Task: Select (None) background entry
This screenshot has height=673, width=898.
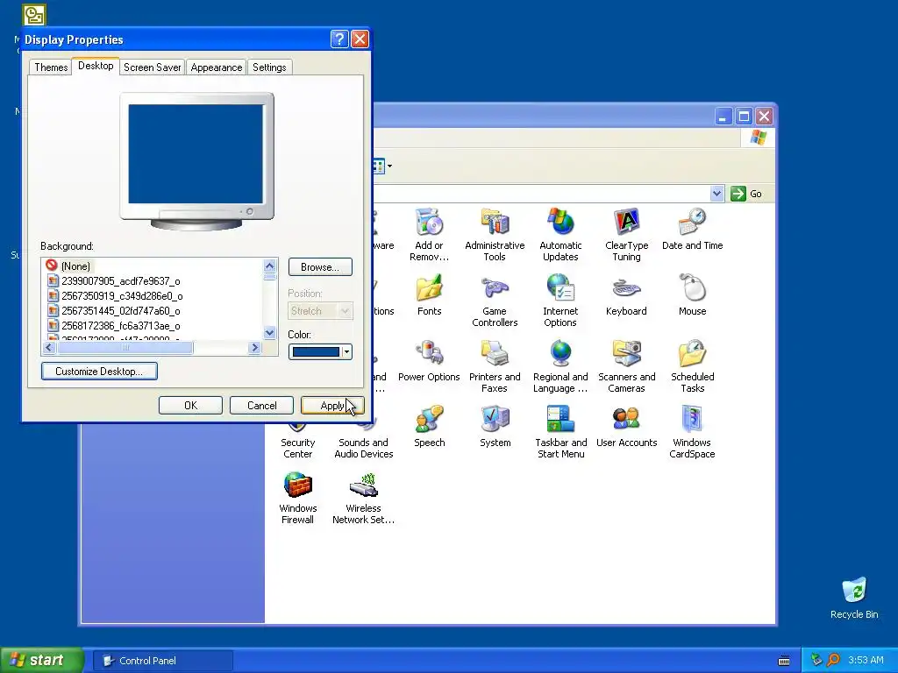Action: pyautogui.click(x=75, y=266)
